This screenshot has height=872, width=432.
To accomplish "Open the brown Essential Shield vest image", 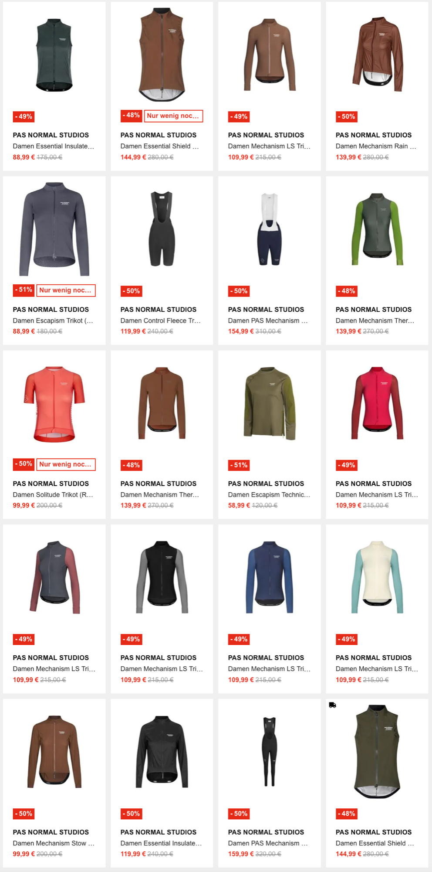I will tap(162, 54).
